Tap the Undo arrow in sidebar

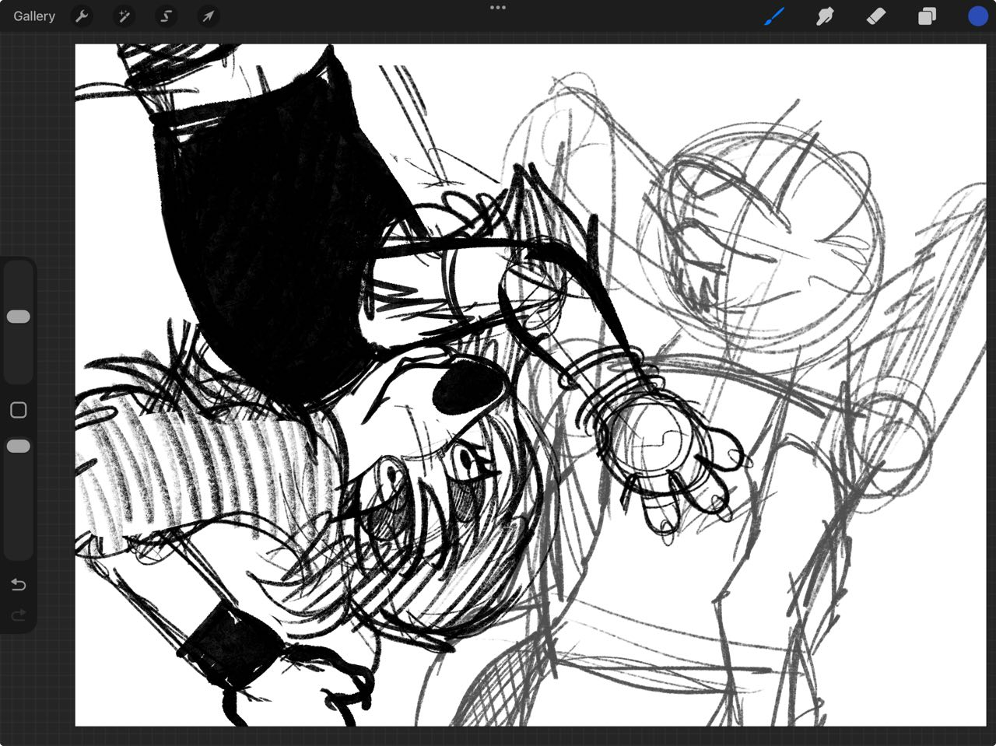19,585
